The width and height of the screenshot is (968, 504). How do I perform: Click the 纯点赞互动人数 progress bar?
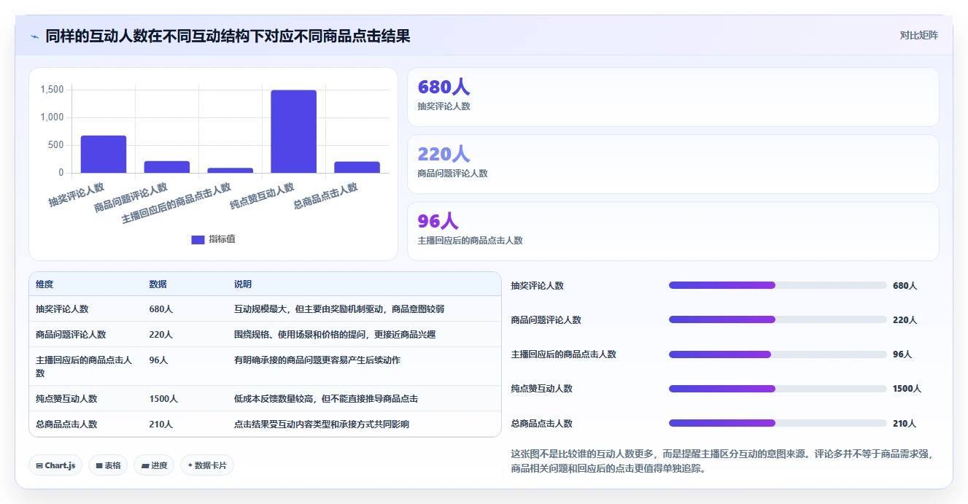point(778,389)
